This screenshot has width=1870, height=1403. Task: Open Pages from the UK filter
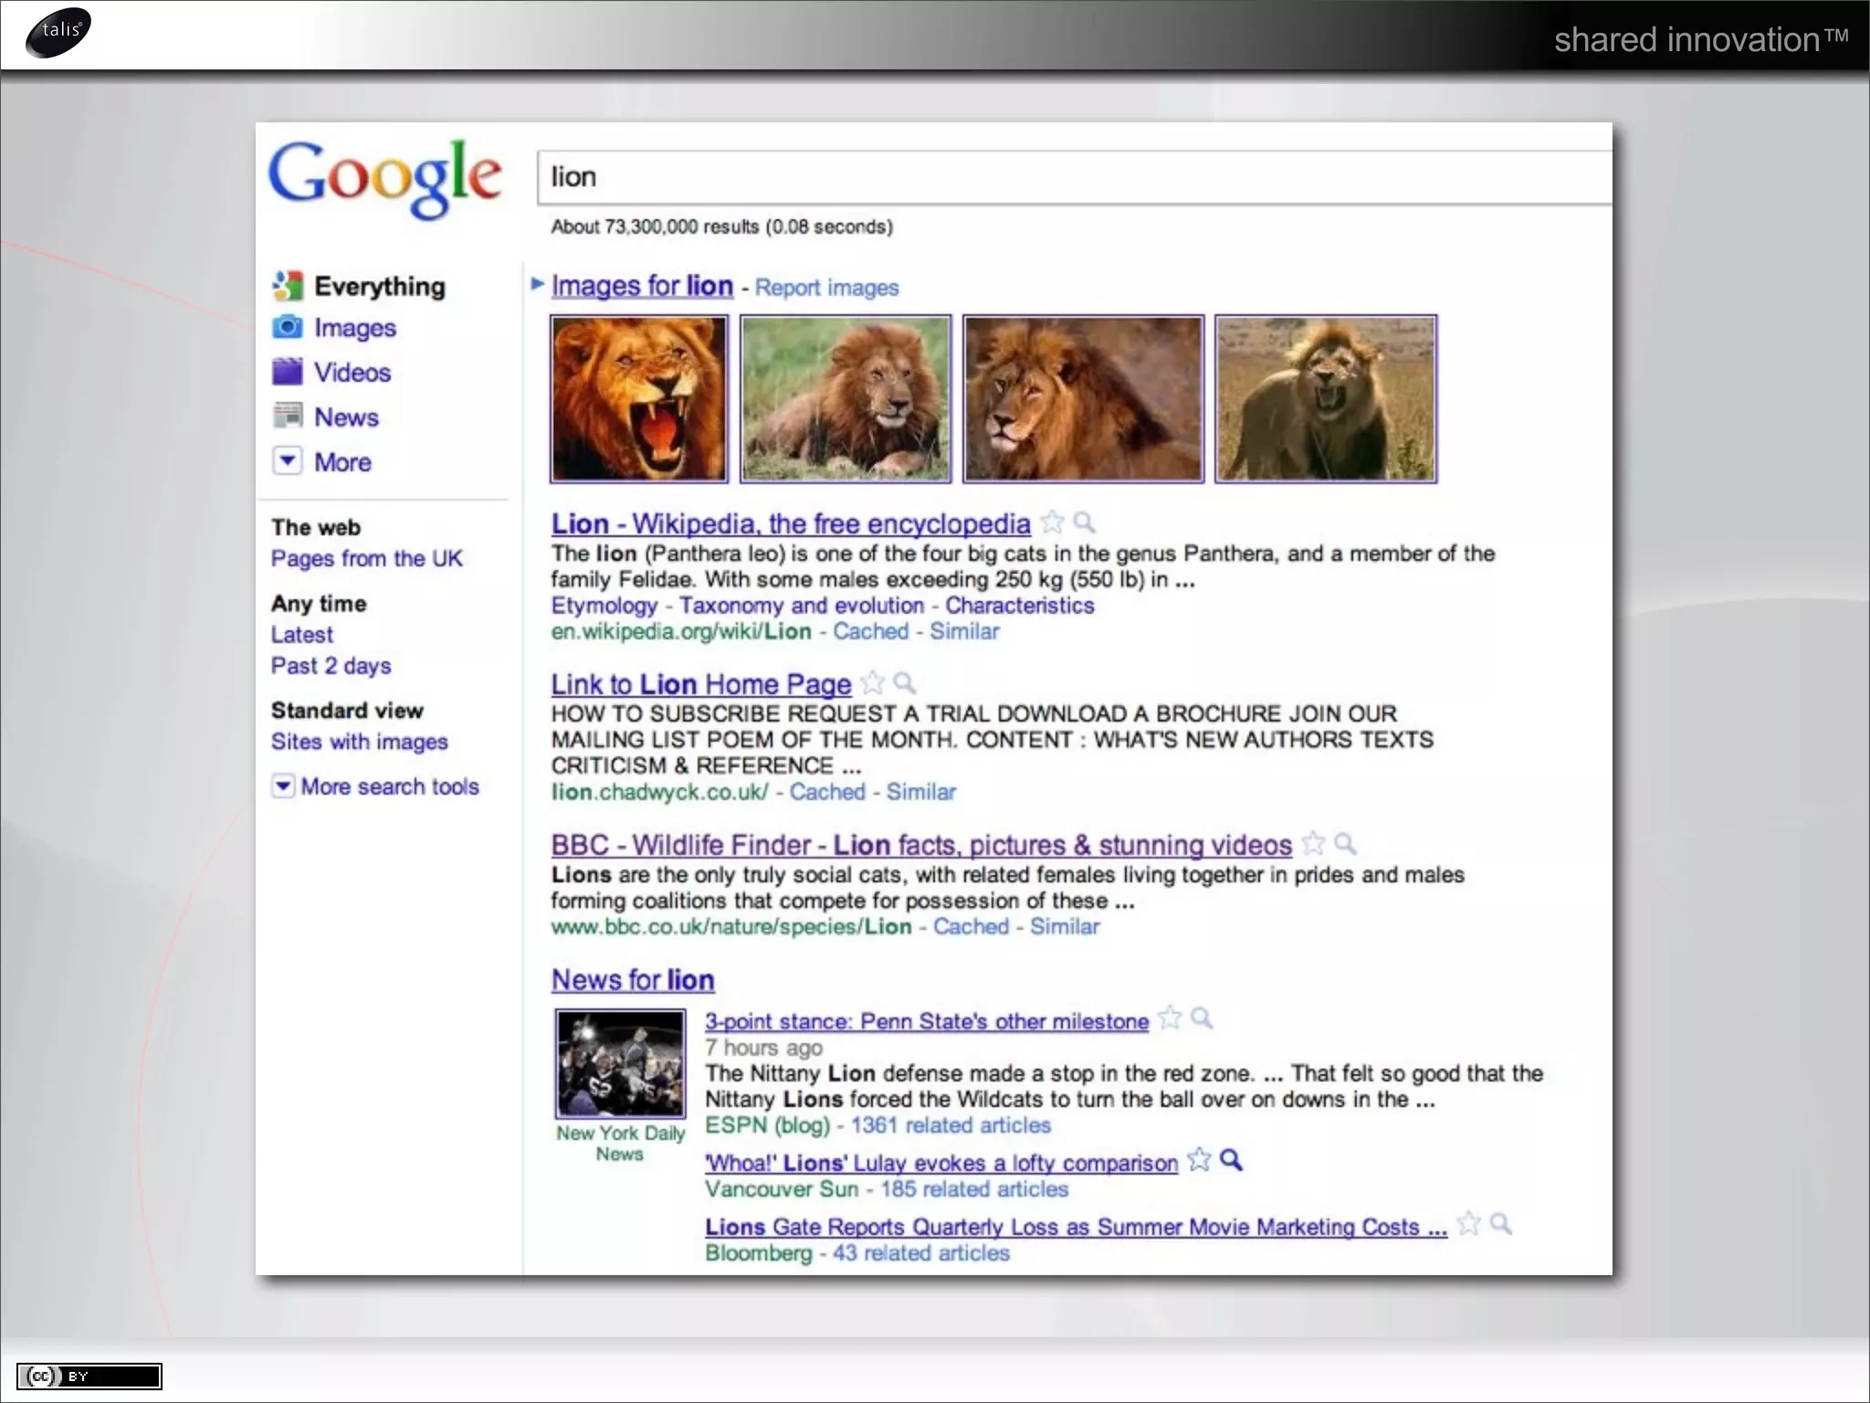point(366,558)
